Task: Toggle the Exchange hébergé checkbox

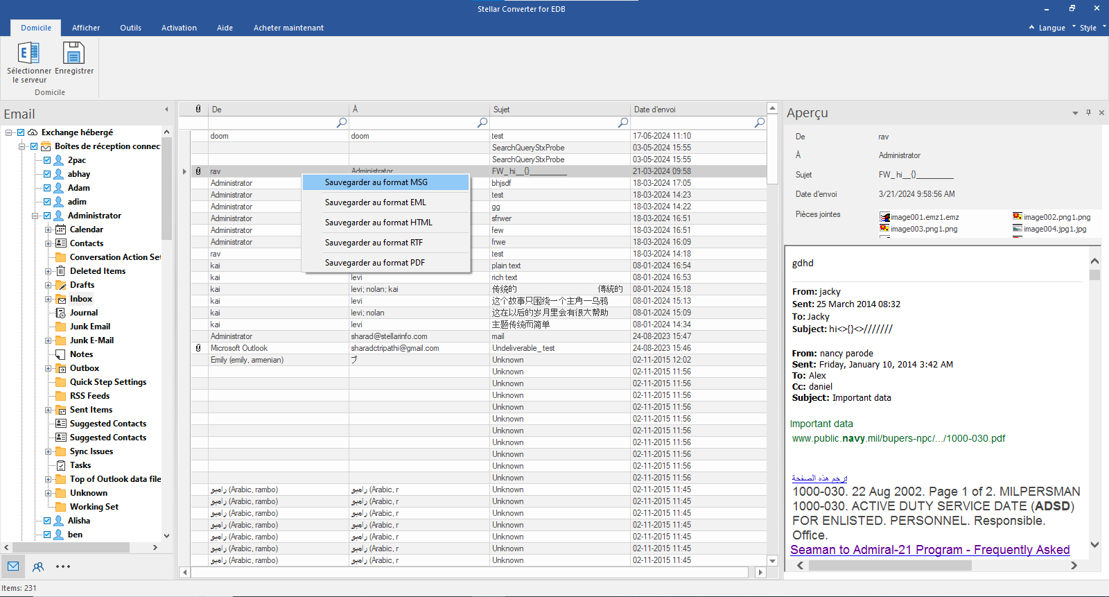Action: pos(21,132)
